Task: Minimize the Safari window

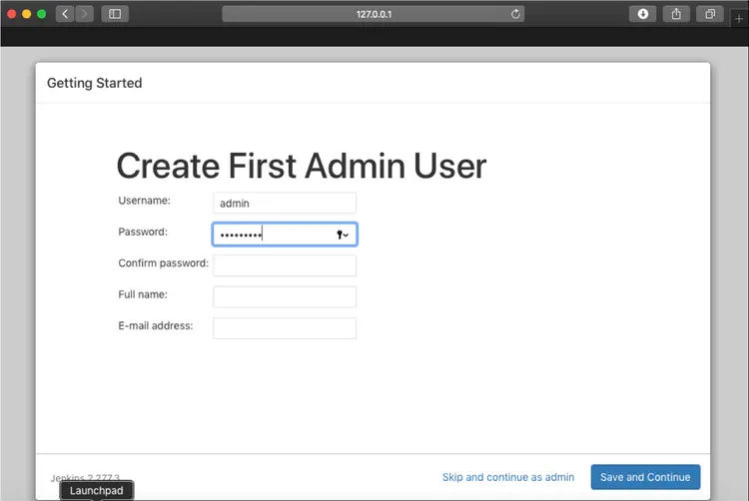Action: [x=27, y=14]
